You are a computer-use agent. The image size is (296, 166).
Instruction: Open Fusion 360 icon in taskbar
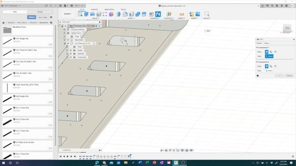[x=176, y=163]
